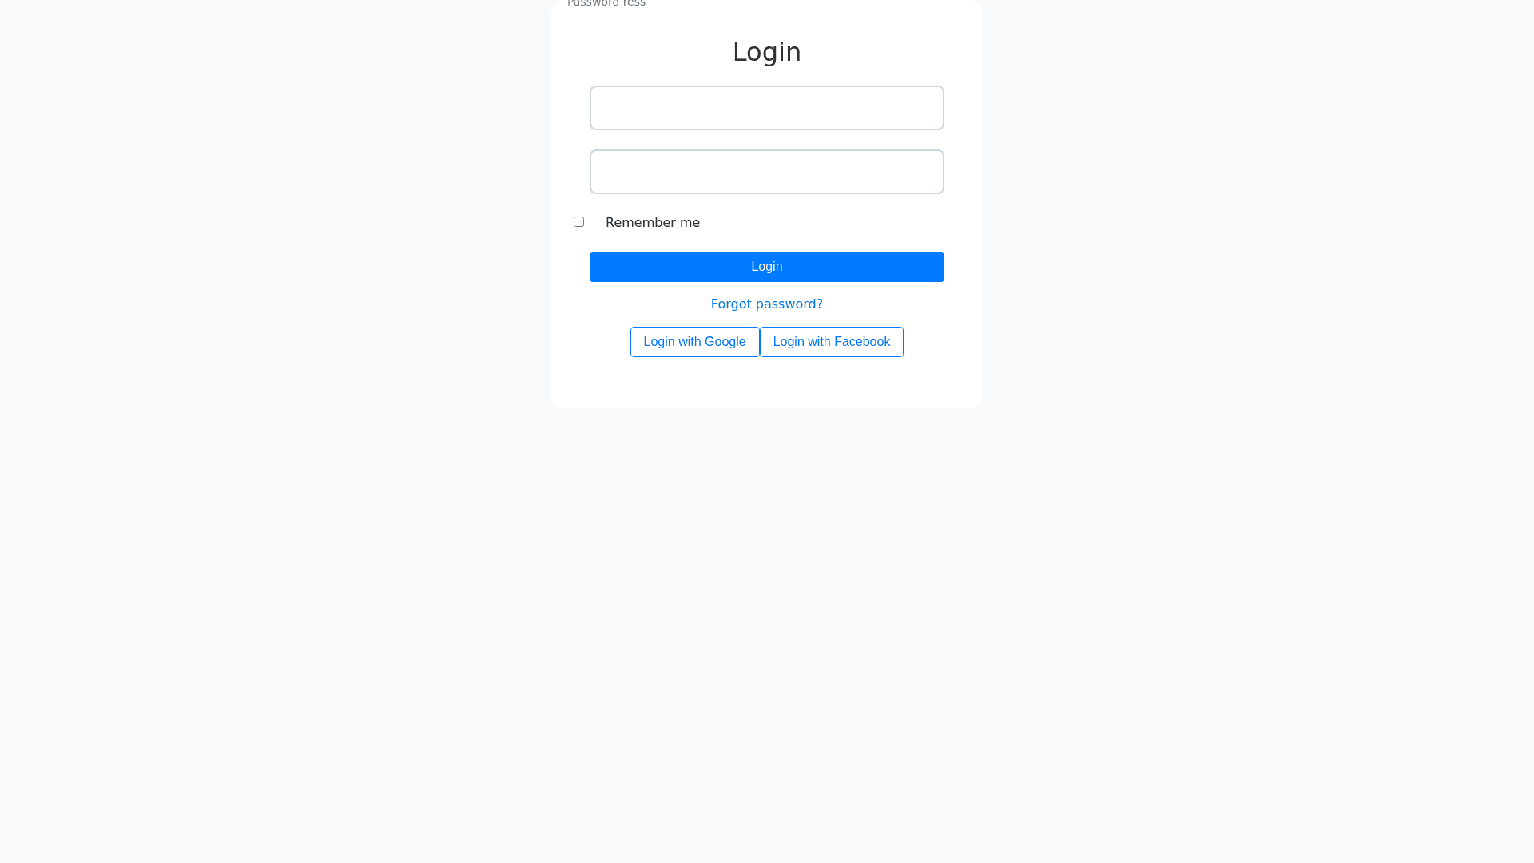The width and height of the screenshot is (1534, 863).
Task: Click the wide blue Login submit button
Action: tap(767, 267)
